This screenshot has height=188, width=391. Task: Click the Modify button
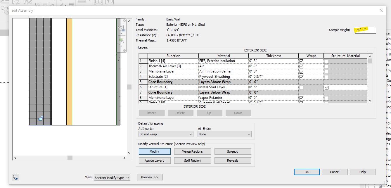(x=155, y=151)
